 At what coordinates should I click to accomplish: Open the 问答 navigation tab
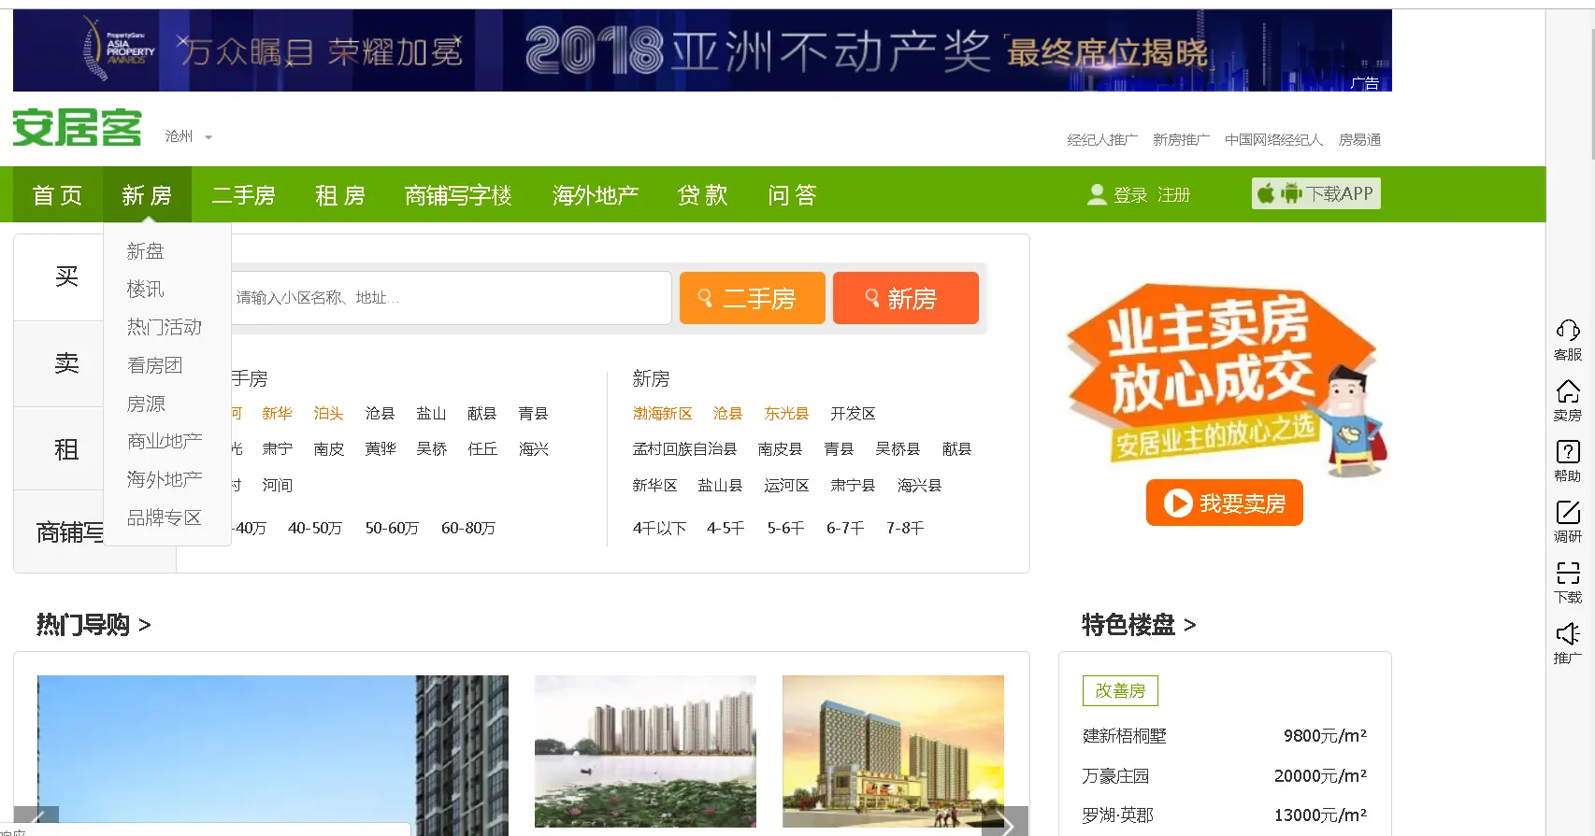[x=793, y=195]
